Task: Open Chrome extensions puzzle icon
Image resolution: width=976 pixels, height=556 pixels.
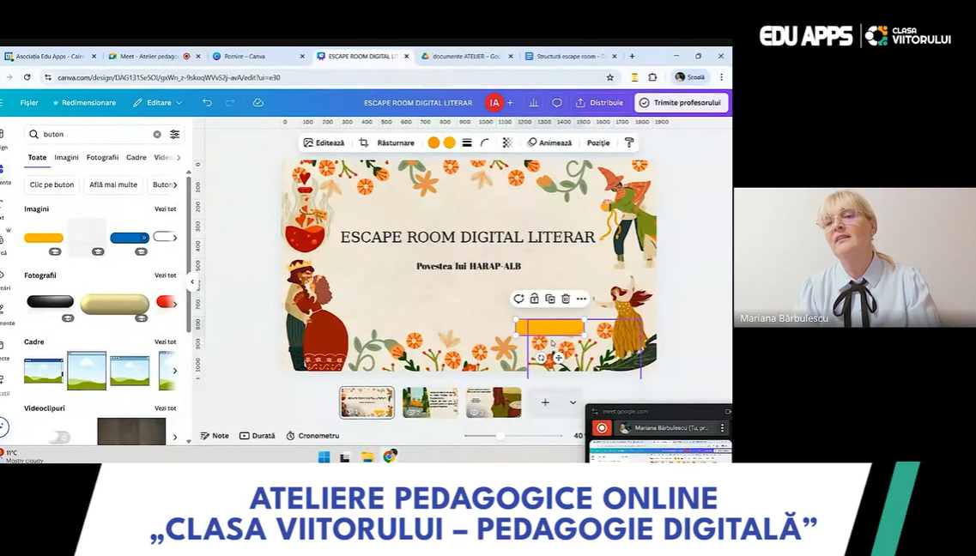Action: pos(652,77)
